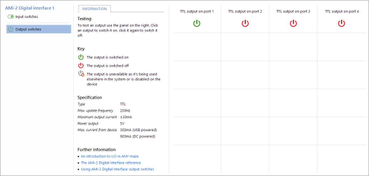Switch on TTL output on port 2
The image size is (369, 176).
(245, 23)
